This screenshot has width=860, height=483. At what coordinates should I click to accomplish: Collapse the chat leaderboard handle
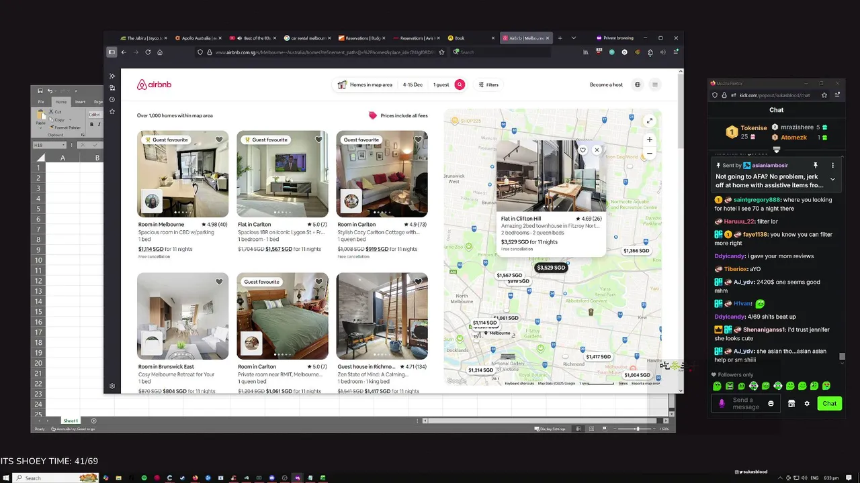coord(777,150)
